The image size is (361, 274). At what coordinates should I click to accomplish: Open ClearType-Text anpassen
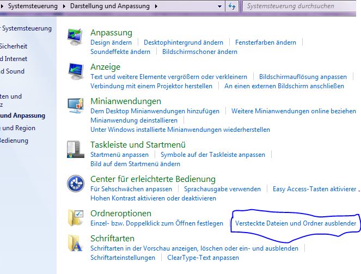click(203, 258)
